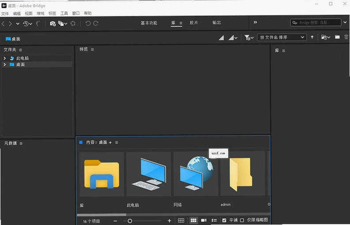
Task: Select the 此电脑 computer thumbnail
Action: tap(148, 174)
